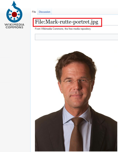The height and width of the screenshot is (152, 118).
Task: Open the File tab
Action: [34, 12]
